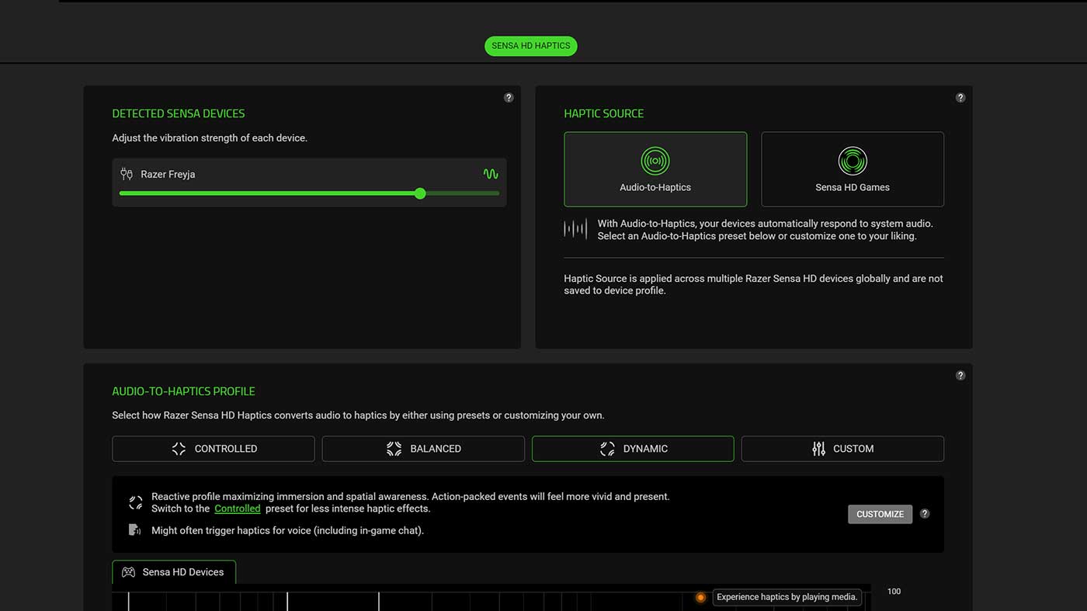Click the dynamic profile description icon
The width and height of the screenshot is (1087, 611).
136,502
